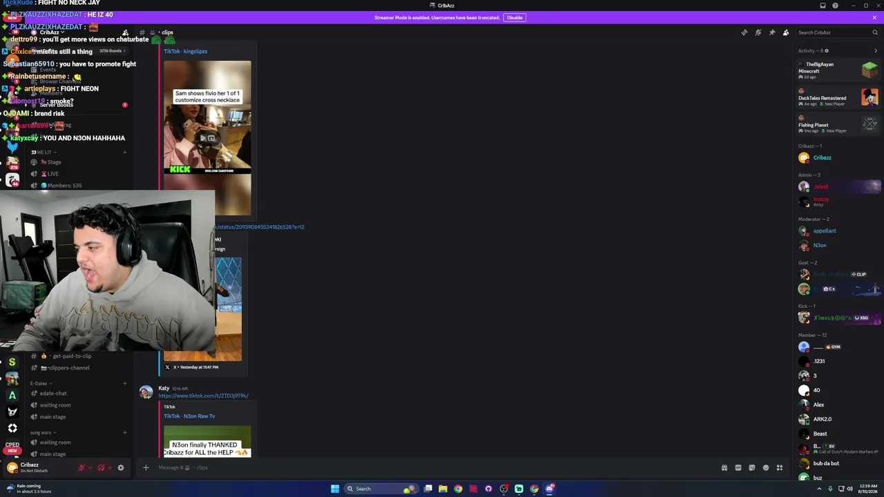Open microphone input options dropdown arrow
This screenshot has width=884, height=497.
point(89,468)
